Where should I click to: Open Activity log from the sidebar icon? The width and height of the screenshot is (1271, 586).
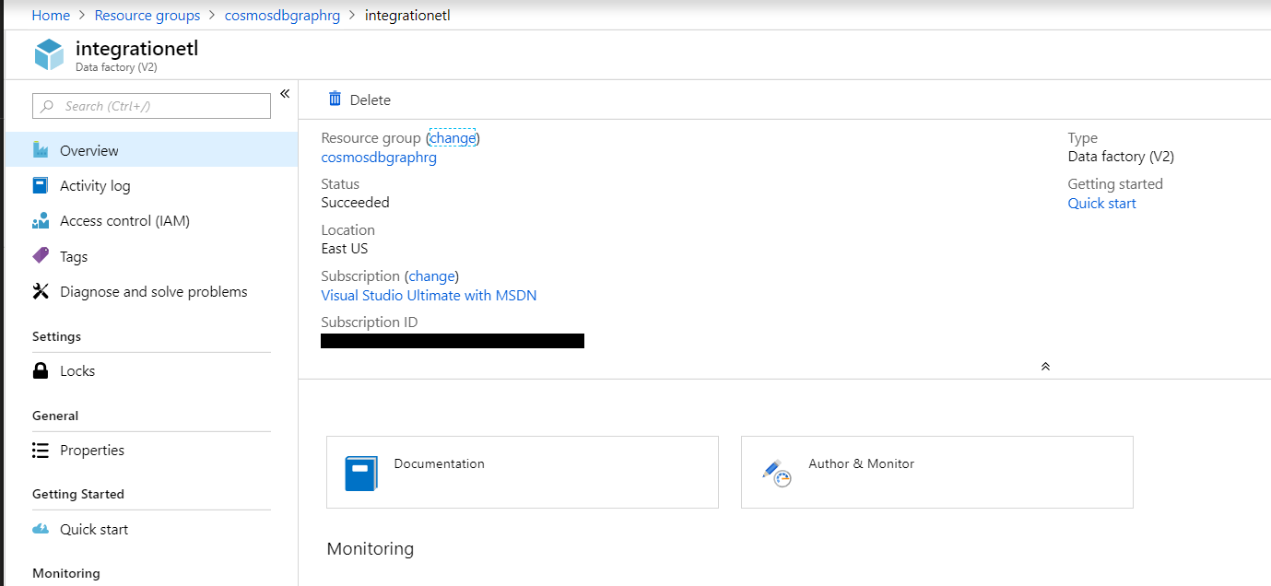click(x=41, y=185)
